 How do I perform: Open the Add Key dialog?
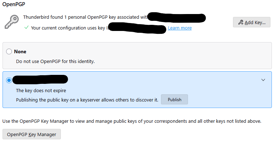tap(251, 22)
